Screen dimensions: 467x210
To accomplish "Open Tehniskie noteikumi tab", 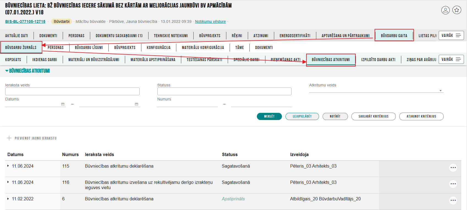I will pyautogui.click(x=171, y=36).
